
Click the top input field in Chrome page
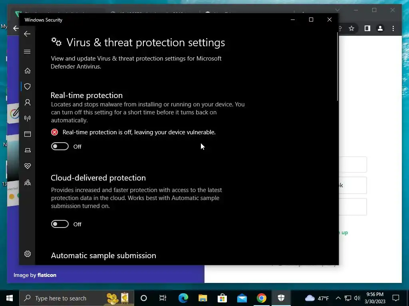click(x=353, y=165)
